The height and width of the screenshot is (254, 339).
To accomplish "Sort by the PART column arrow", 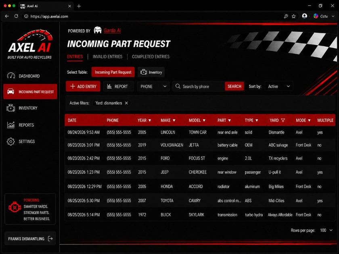I will point(229,120).
